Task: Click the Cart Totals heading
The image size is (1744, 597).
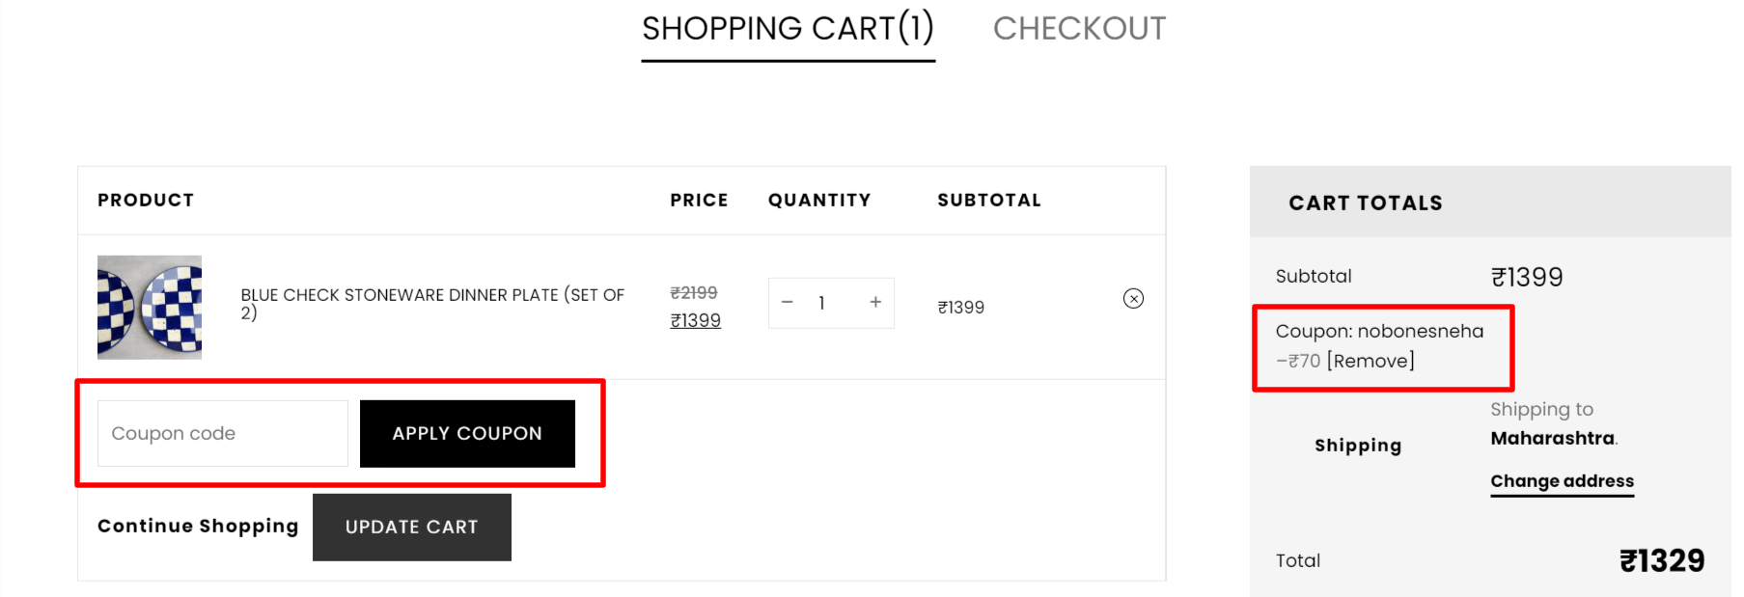Action: 1365,203
